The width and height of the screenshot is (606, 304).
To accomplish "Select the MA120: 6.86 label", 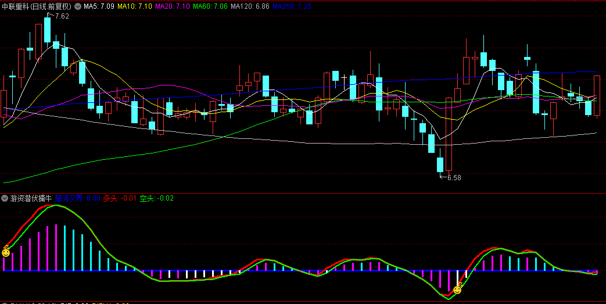I will point(250,7).
